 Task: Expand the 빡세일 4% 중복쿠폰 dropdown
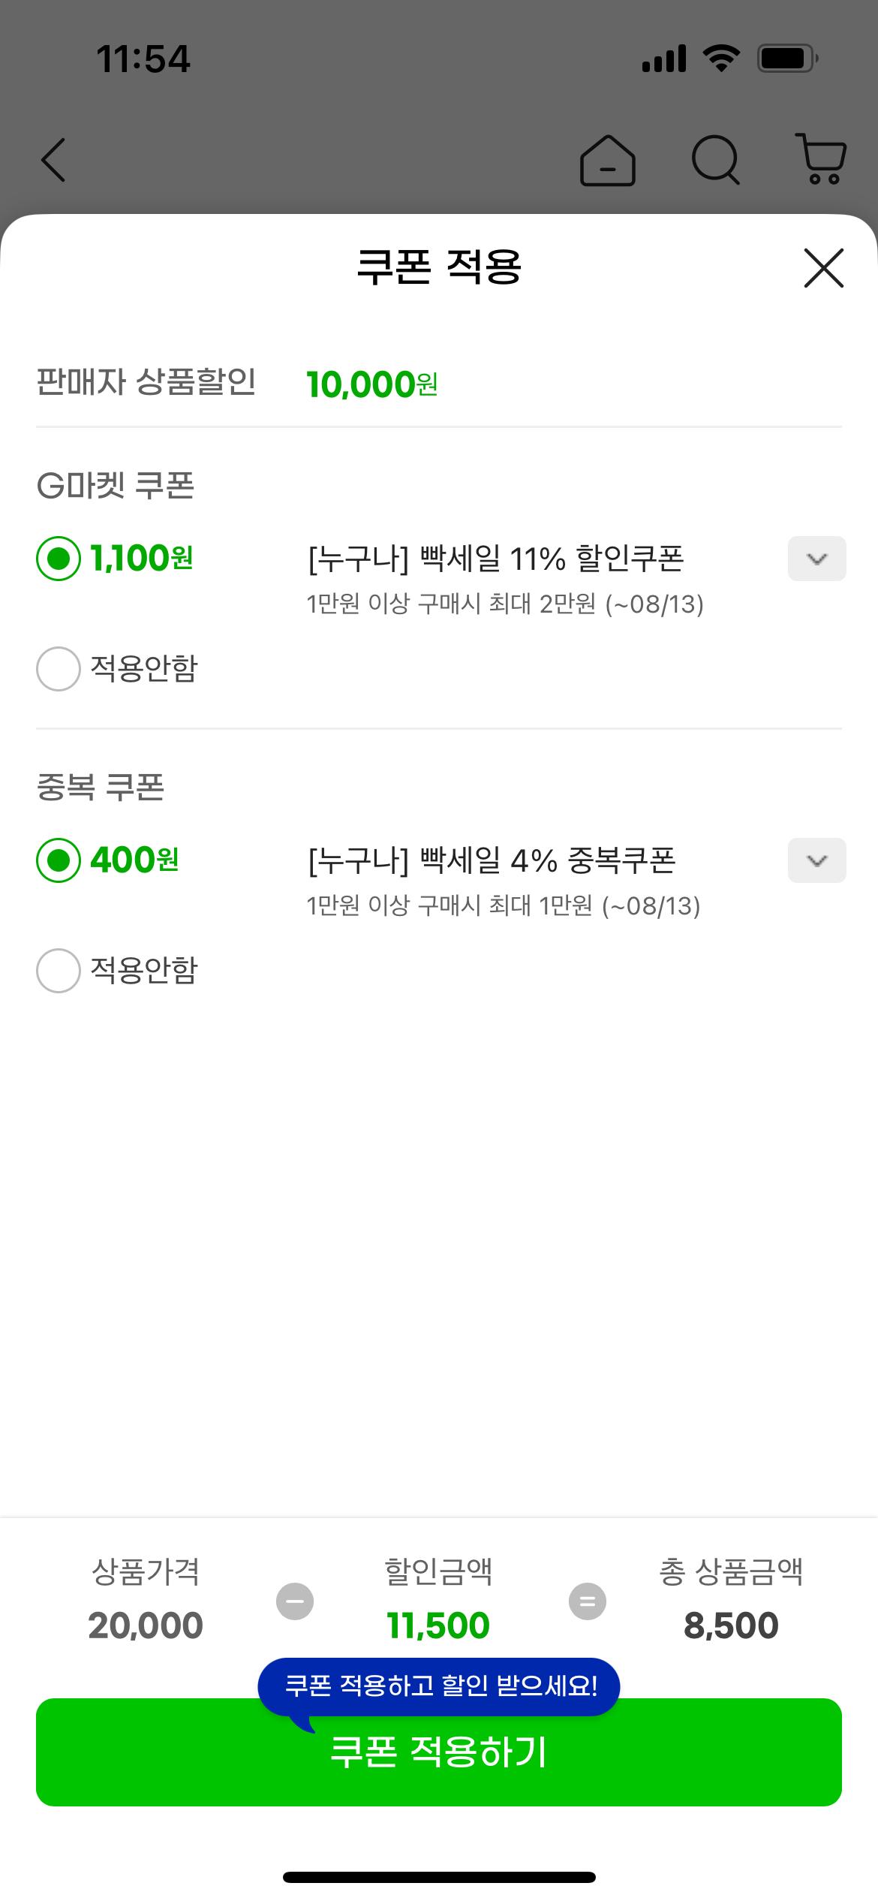[x=817, y=860]
